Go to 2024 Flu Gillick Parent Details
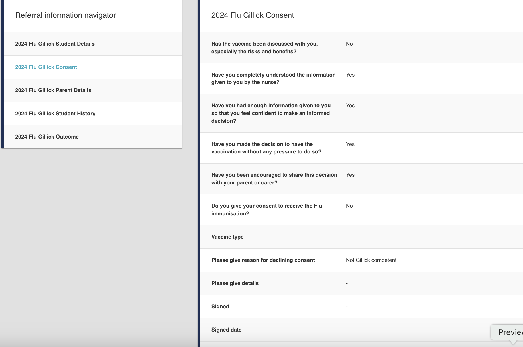The image size is (523, 347). coord(53,90)
